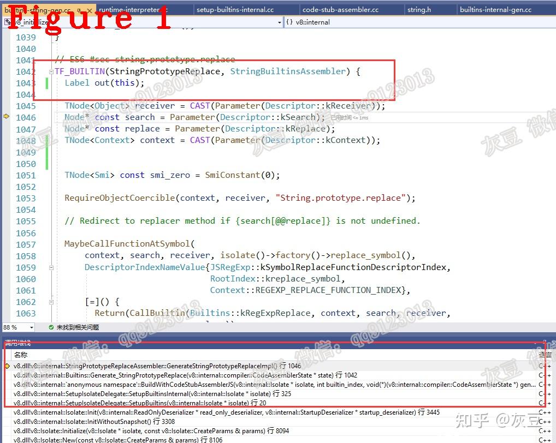Open the code-stub-assembler.cc tab
This screenshot has height=443, width=556.
pos(340,10)
